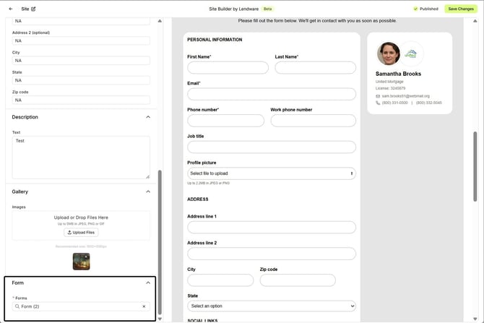Image resolution: width=484 pixels, height=323 pixels.
Task: Click the Save Changes button
Action: click(461, 9)
